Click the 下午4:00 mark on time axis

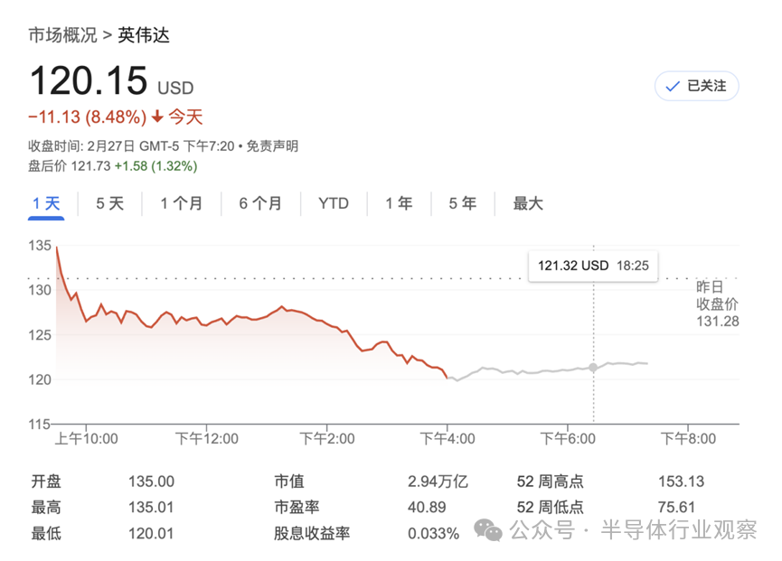point(448,439)
